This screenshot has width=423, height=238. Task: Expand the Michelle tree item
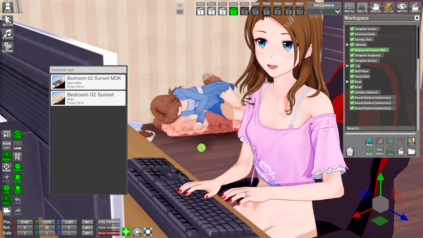pos(347,45)
